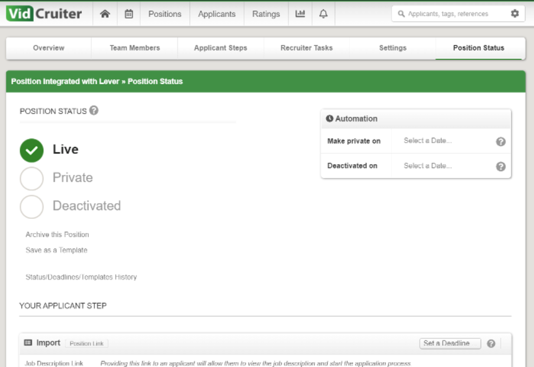Click the help icon beside Make private on

click(x=500, y=141)
